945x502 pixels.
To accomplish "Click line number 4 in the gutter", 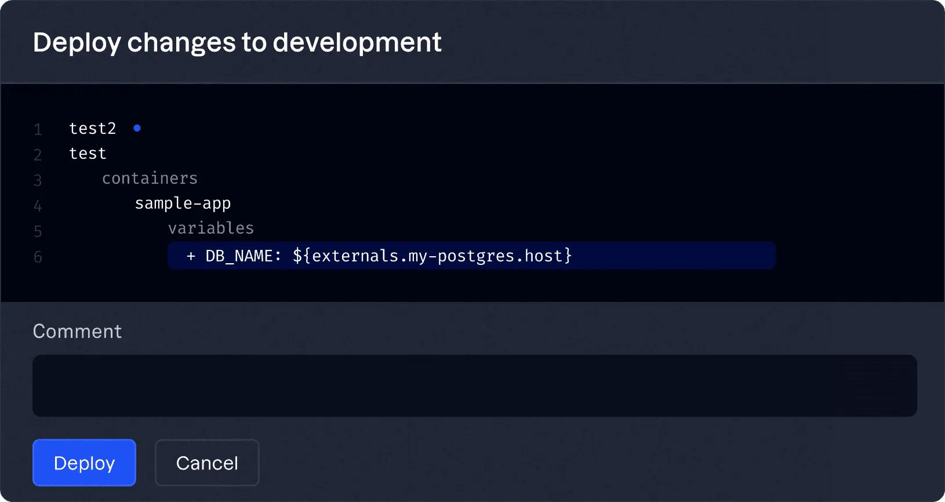I will pyautogui.click(x=38, y=206).
